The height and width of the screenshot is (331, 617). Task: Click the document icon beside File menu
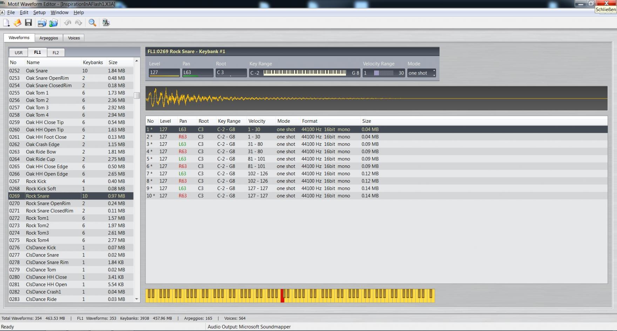2,12
